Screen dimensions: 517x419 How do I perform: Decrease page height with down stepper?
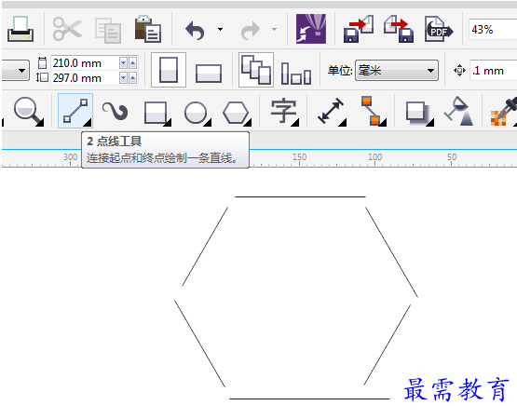(x=123, y=78)
